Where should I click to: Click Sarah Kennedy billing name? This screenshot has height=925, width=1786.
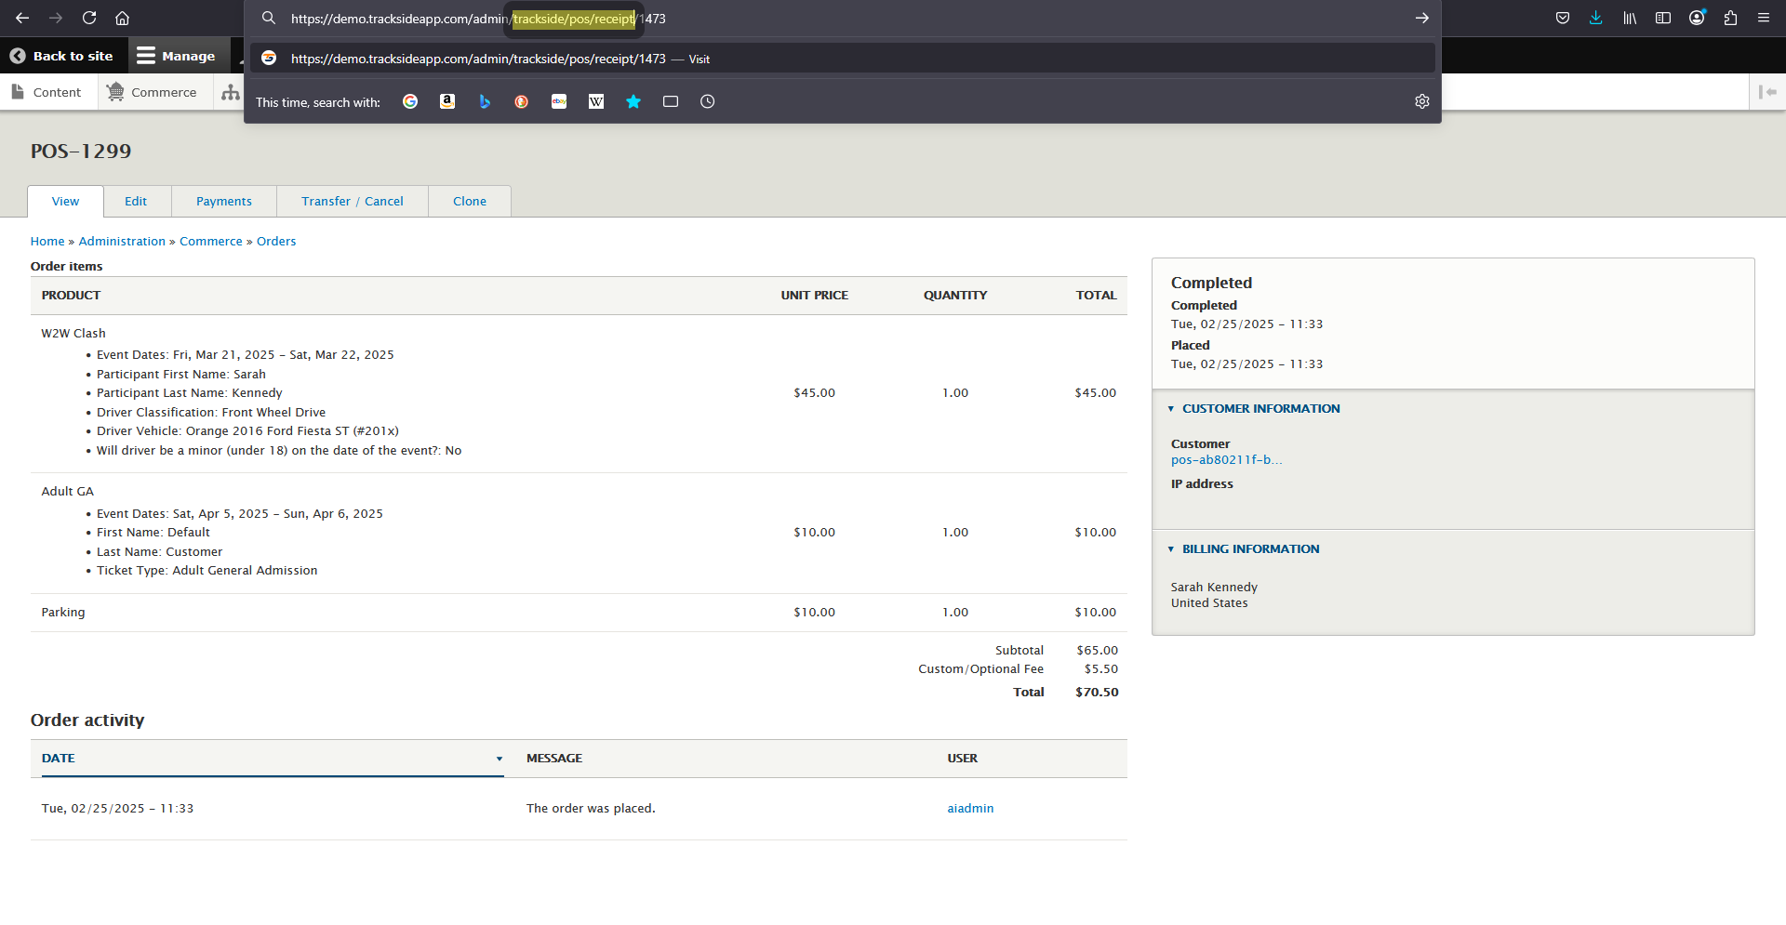tap(1214, 587)
